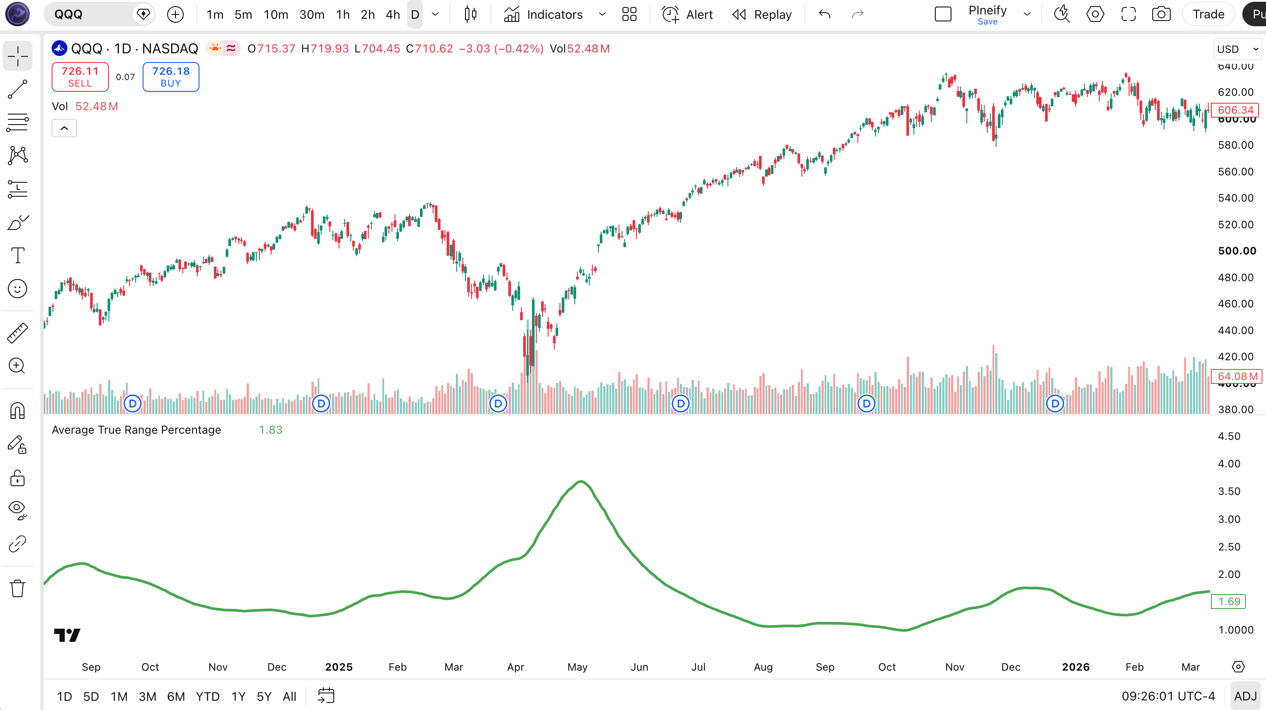Open the Trade panel button

[x=1208, y=14]
